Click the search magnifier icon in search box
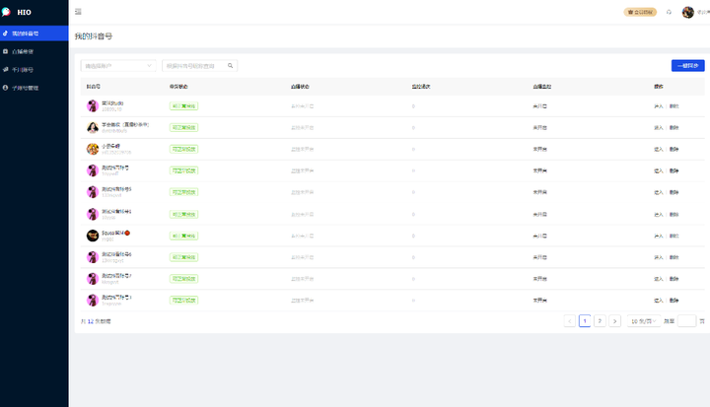 [x=230, y=66]
